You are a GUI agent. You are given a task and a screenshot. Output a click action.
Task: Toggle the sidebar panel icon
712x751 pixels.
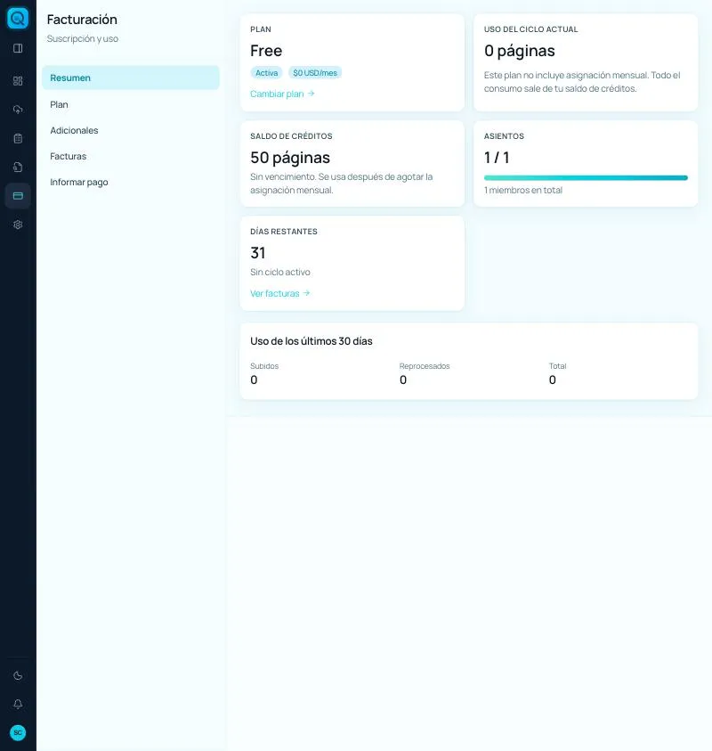coord(18,48)
